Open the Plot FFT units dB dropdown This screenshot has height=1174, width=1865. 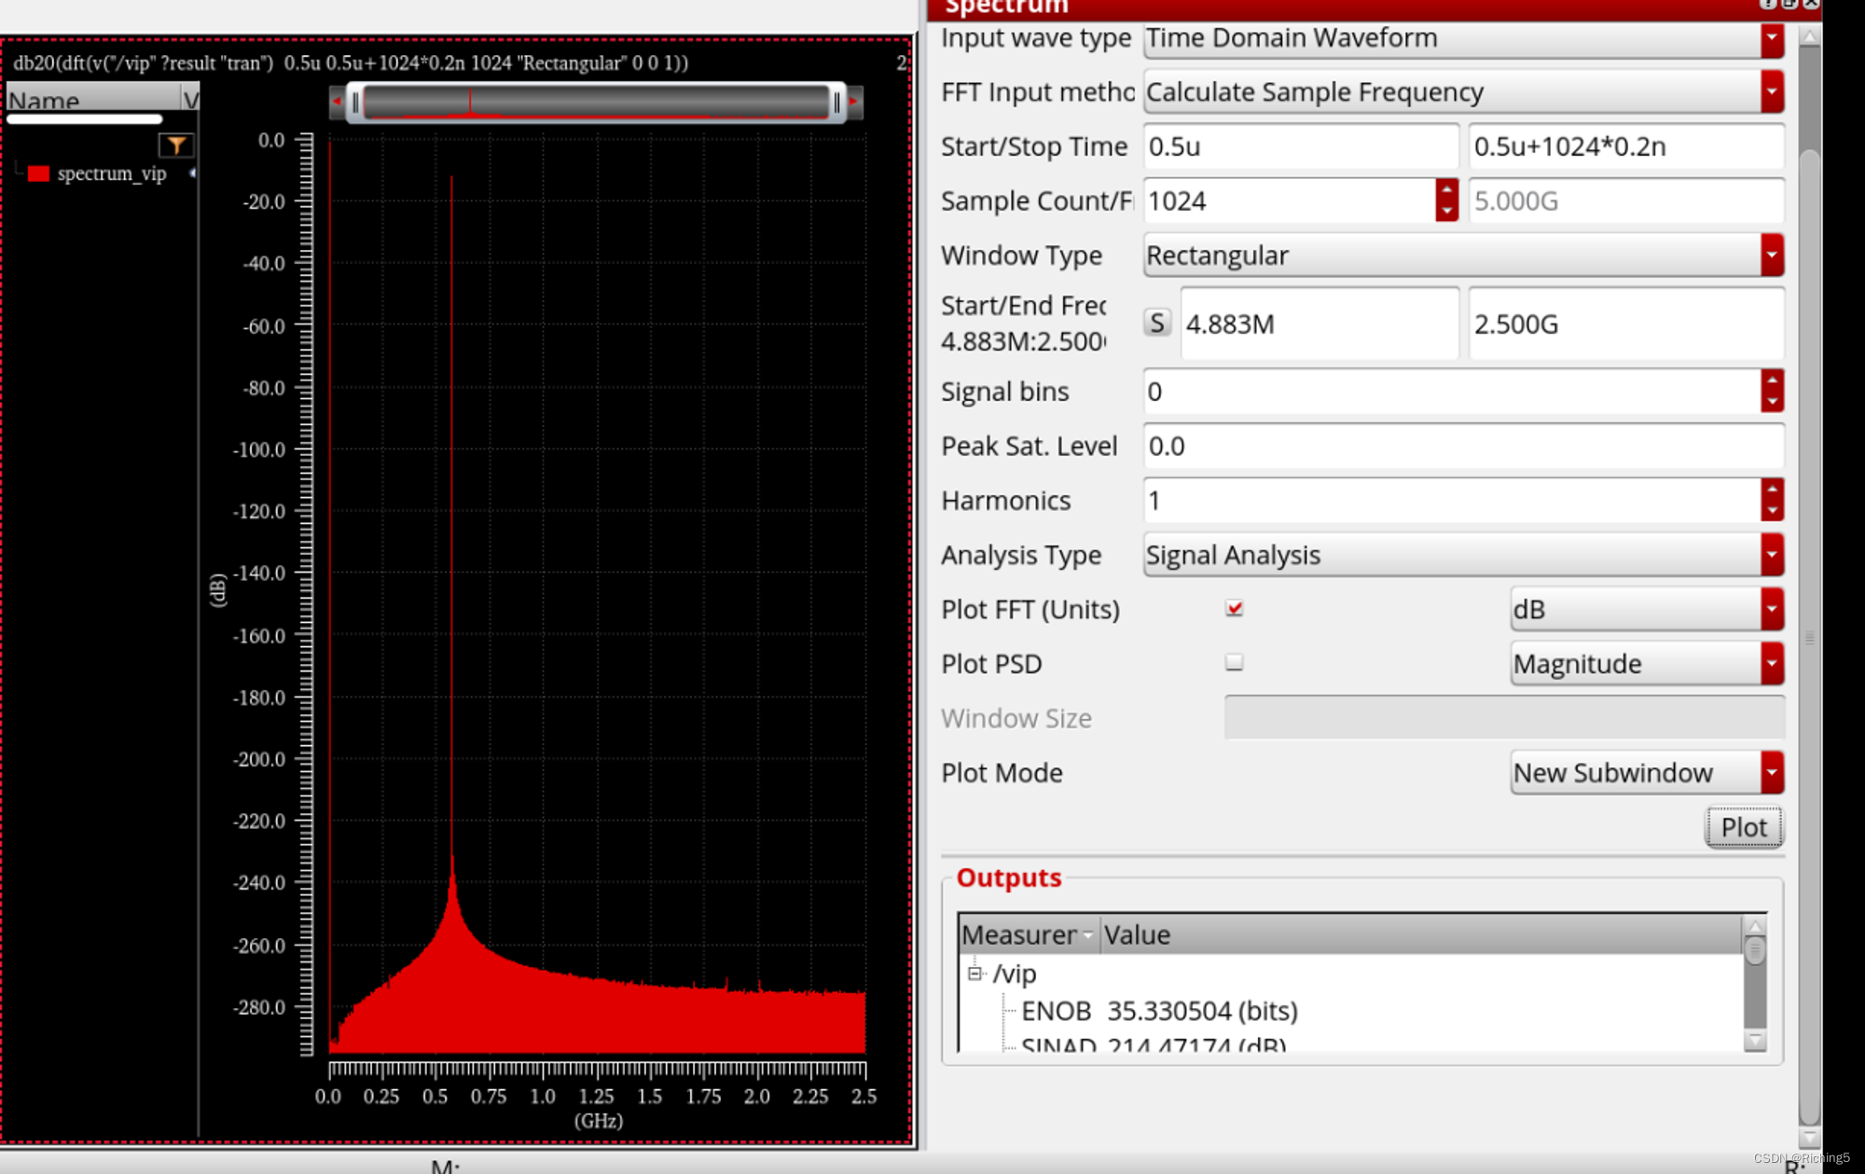1647,610
